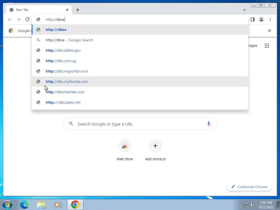The height and width of the screenshot is (210, 280).
Task: Click the New Tab tab title
Action: 22,10
